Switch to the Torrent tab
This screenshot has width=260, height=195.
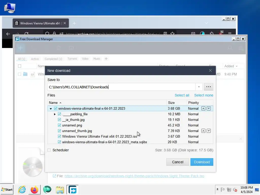coord(72,59)
